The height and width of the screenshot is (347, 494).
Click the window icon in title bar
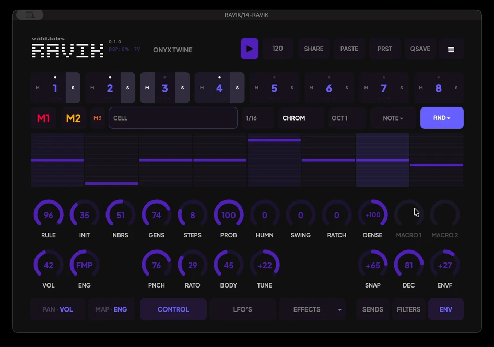tap(30, 15)
